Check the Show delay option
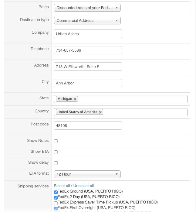Screen dimensions: 196x212 click(x=56, y=163)
